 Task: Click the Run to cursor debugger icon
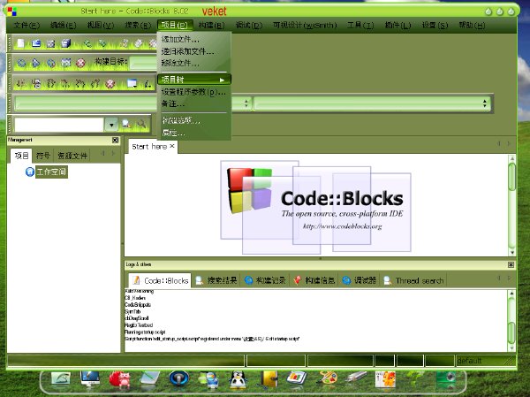tap(36, 83)
